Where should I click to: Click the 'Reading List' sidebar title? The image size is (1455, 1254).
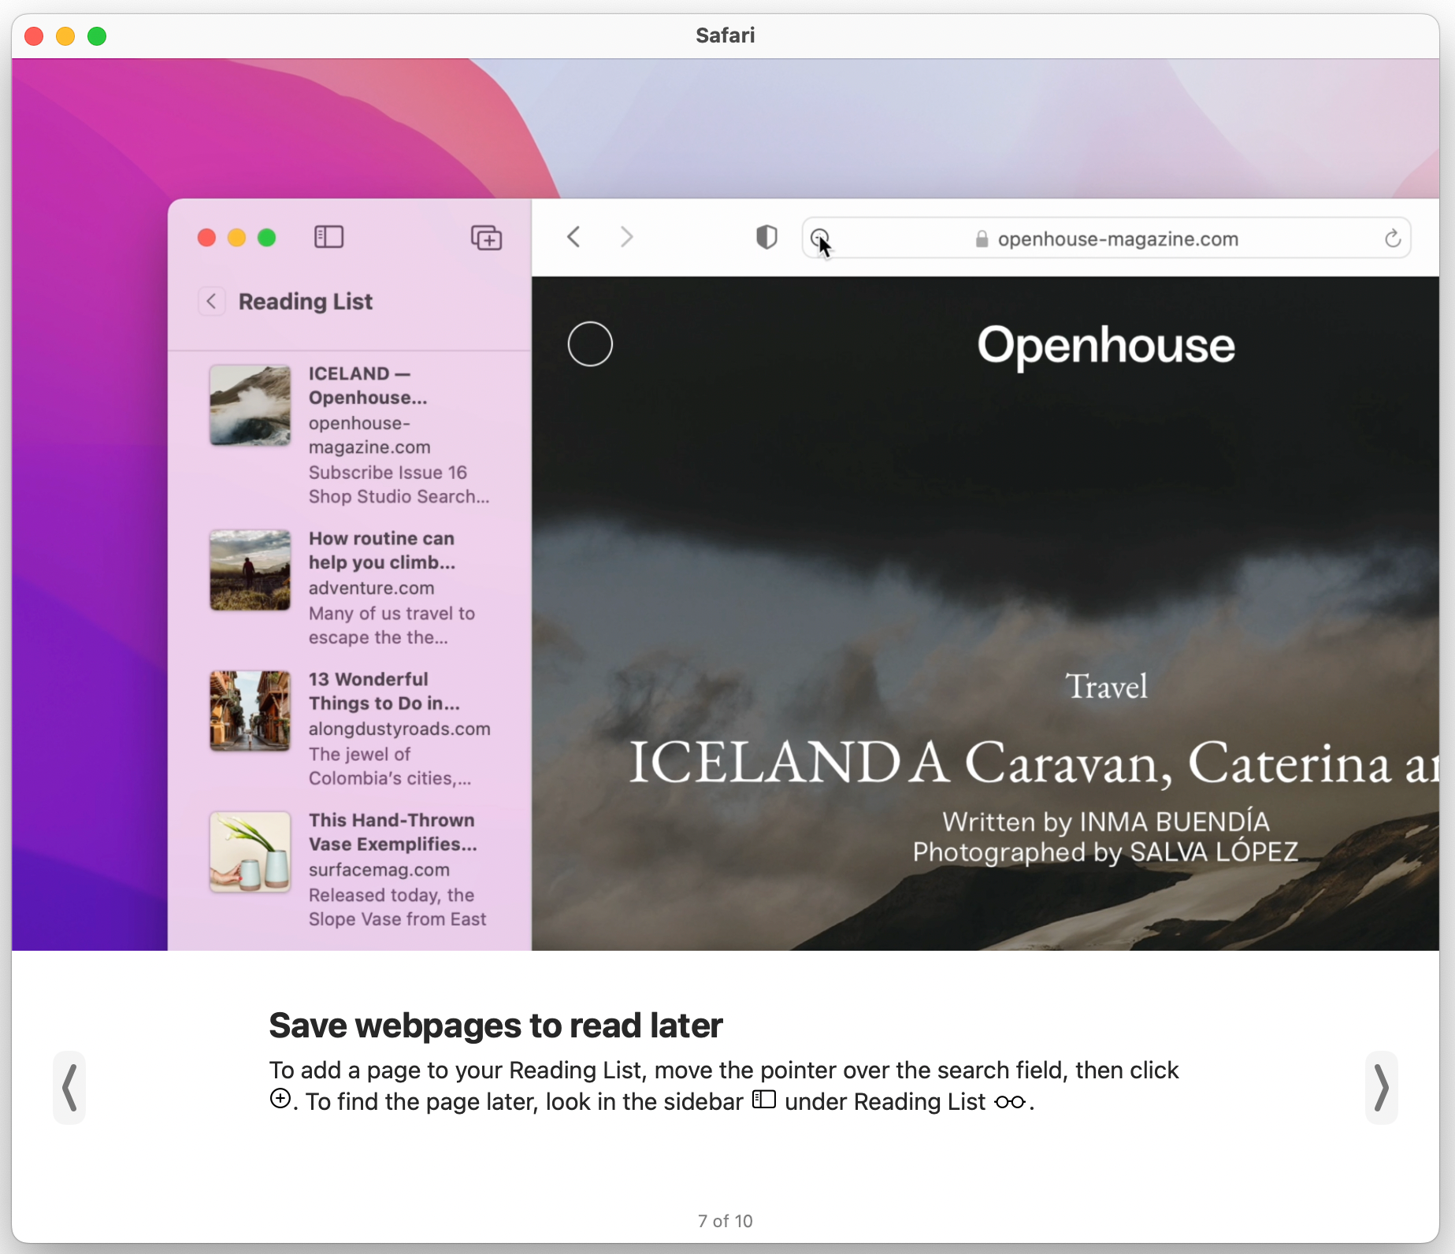tap(306, 302)
